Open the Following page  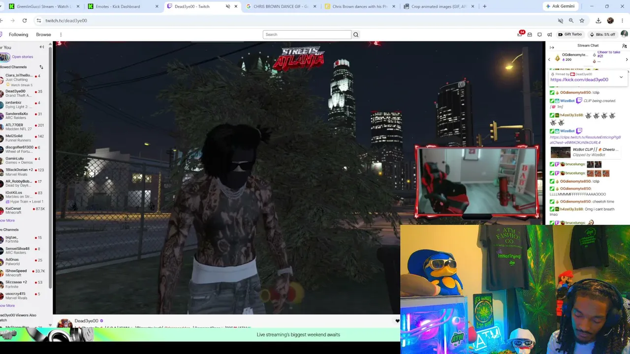pyautogui.click(x=18, y=34)
